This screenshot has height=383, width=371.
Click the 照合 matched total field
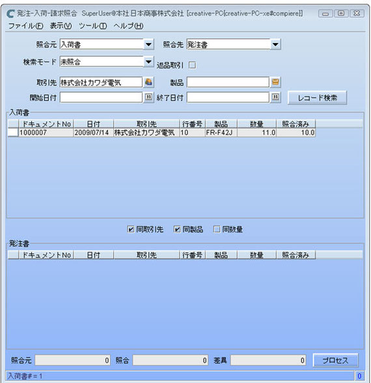pos(171,360)
